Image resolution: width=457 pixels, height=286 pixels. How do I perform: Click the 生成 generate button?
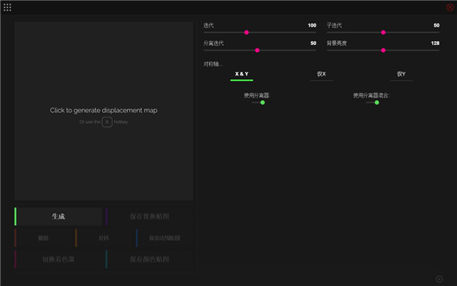59,217
